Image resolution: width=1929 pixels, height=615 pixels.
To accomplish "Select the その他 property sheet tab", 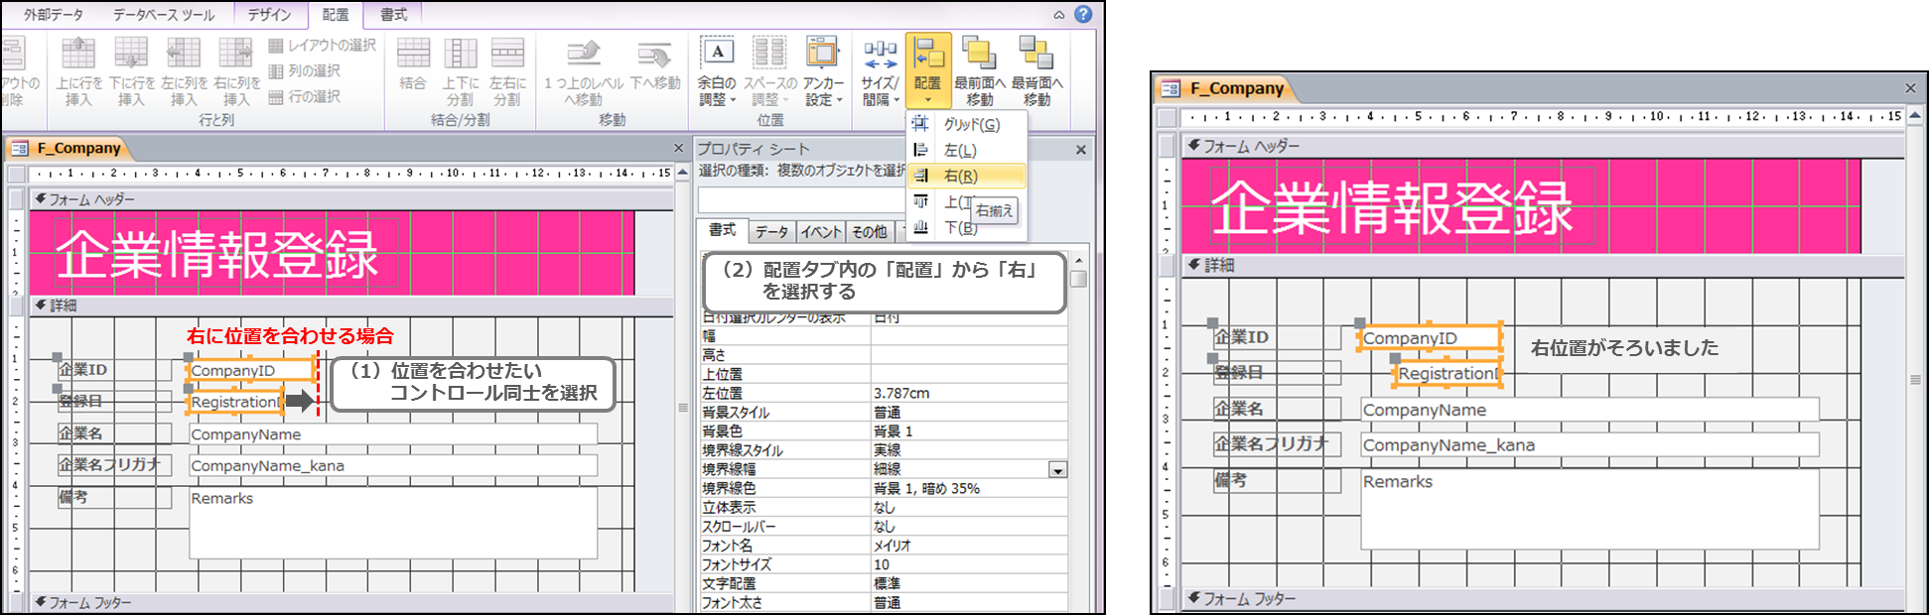I will pos(870,232).
